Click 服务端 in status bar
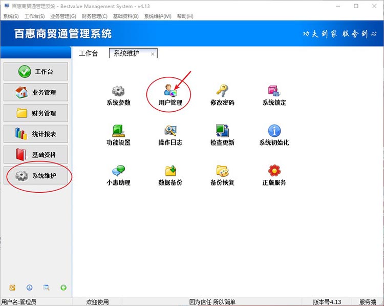This screenshot has height=306, width=384. click(x=368, y=302)
